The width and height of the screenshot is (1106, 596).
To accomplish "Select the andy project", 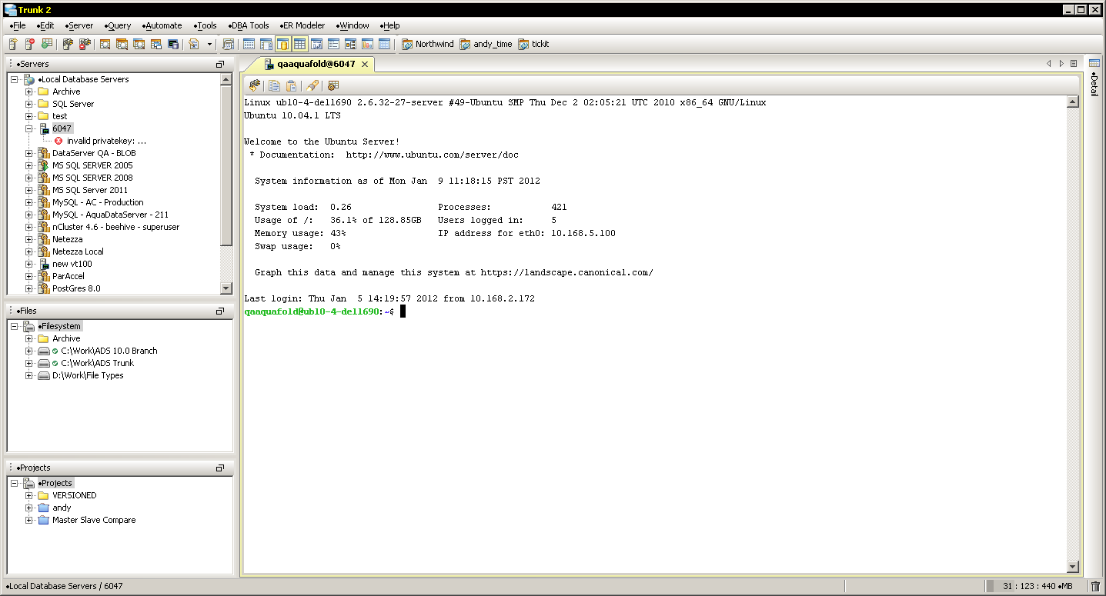I will coord(62,508).
